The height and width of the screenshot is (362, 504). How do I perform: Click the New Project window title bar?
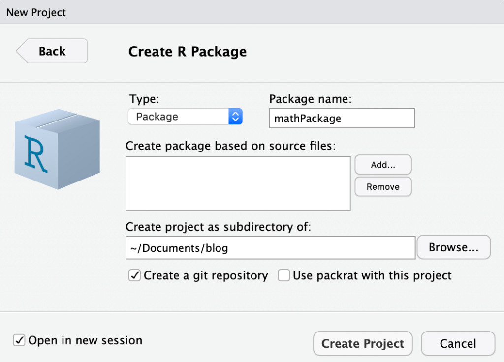[x=252, y=12]
